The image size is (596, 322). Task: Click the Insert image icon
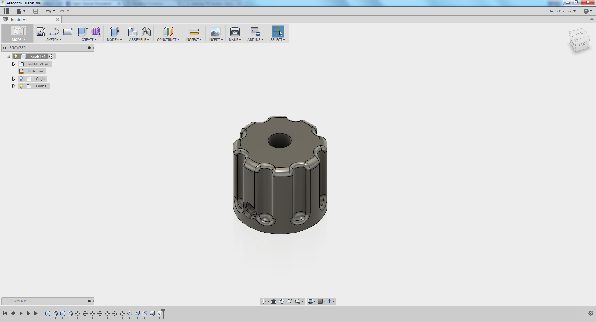click(216, 31)
